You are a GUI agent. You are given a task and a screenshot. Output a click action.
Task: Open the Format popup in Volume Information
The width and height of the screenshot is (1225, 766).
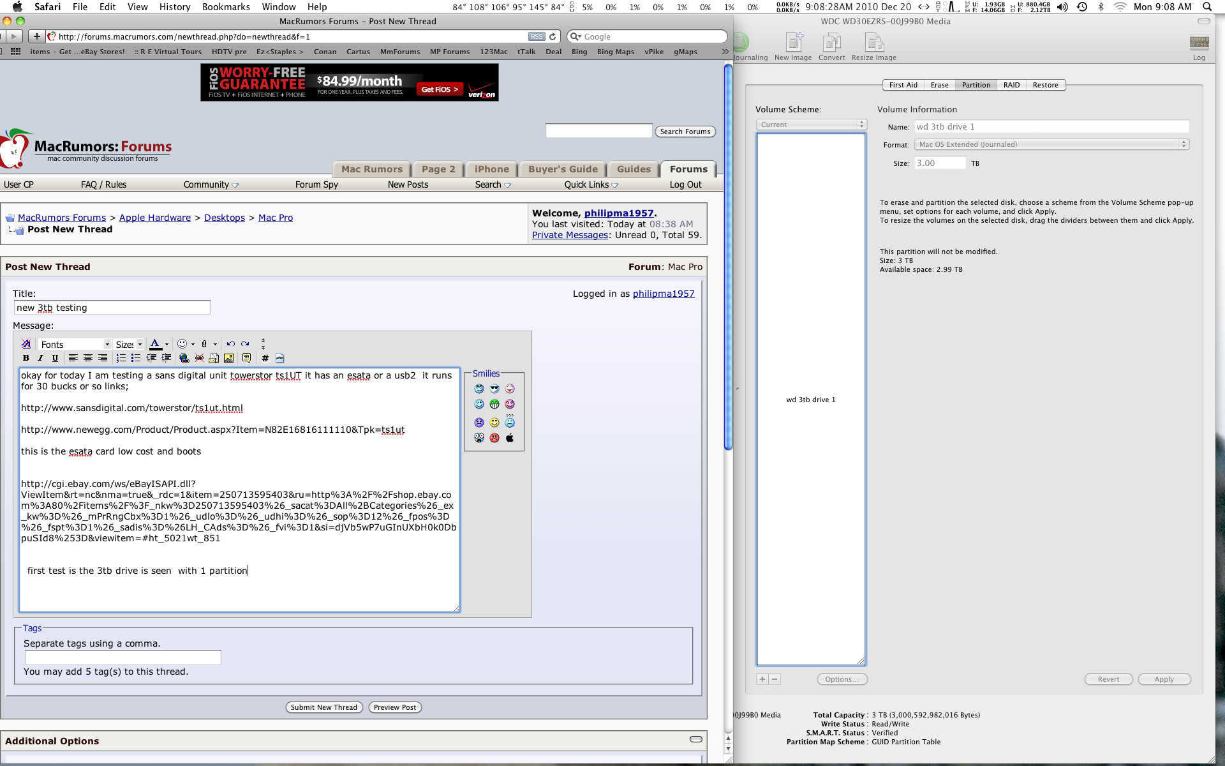[1051, 144]
